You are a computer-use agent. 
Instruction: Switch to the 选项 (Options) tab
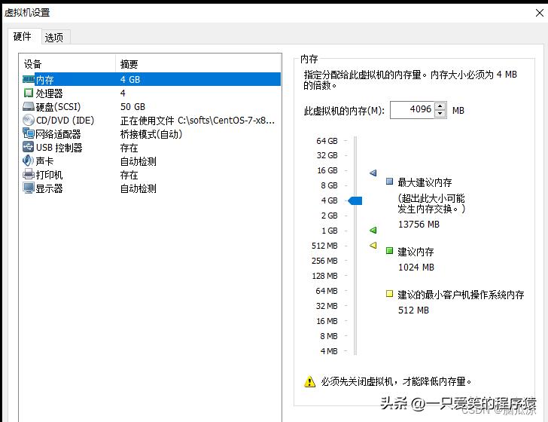[54, 38]
